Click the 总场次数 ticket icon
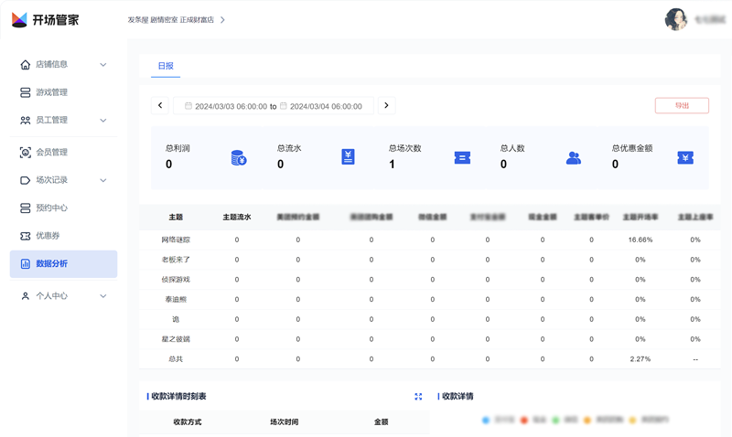The height and width of the screenshot is (437, 732). 462,157
